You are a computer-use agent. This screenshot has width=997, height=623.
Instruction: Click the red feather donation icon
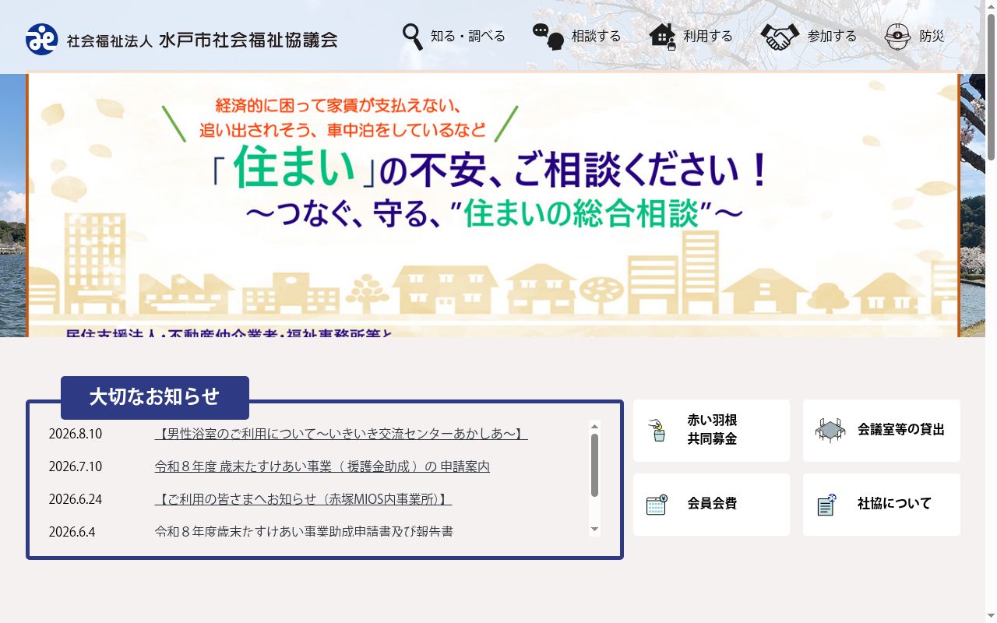pos(659,430)
